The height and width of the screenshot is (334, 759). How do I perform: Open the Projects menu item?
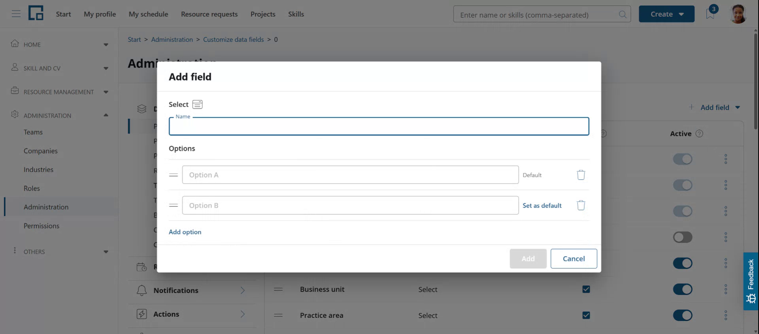point(263,14)
